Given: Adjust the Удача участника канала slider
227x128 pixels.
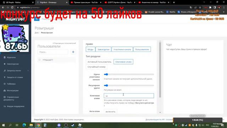Looking at the screenshot, I should (x=129, y=74).
